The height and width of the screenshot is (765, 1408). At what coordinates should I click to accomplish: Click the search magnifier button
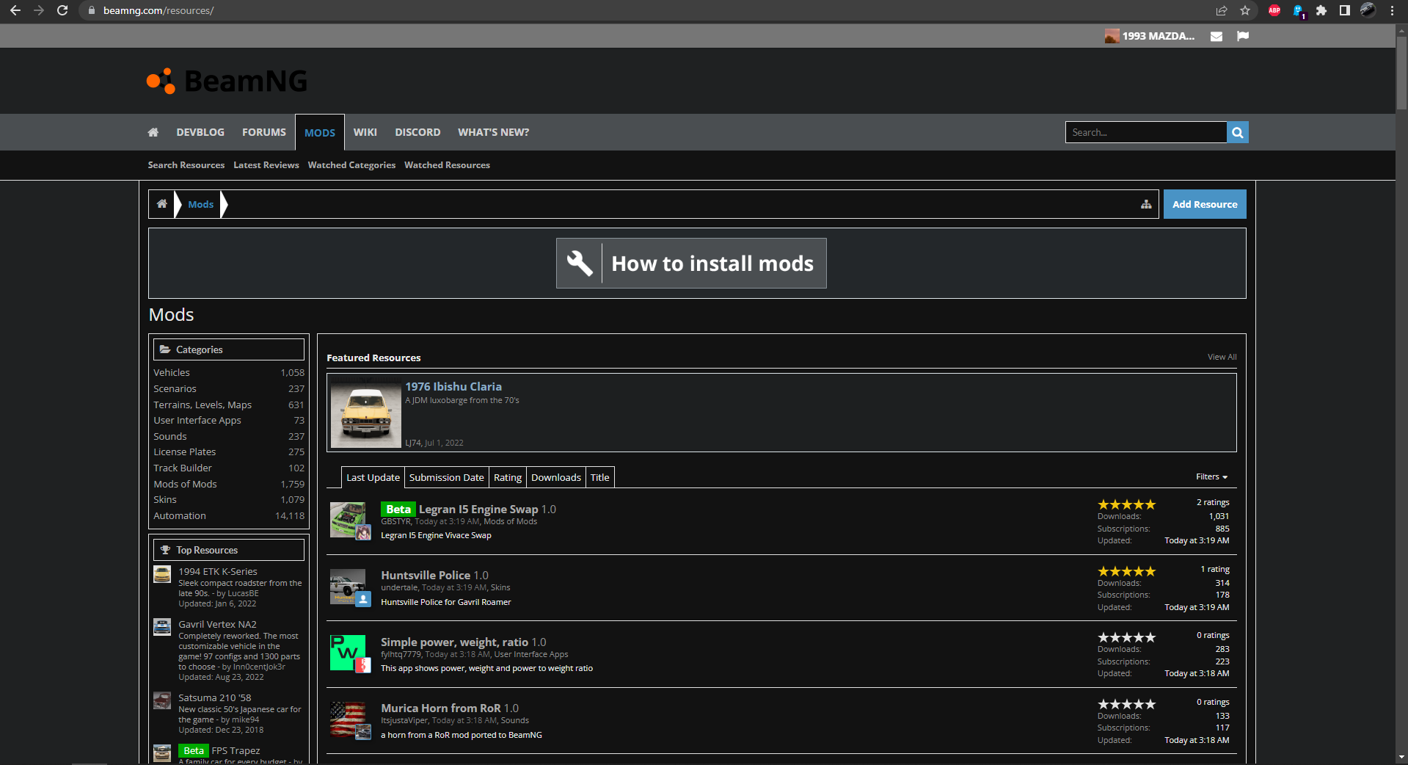point(1238,132)
